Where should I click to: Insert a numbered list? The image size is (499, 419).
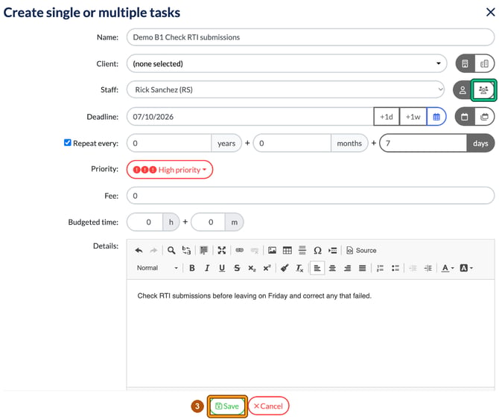[x=380, y=268]
